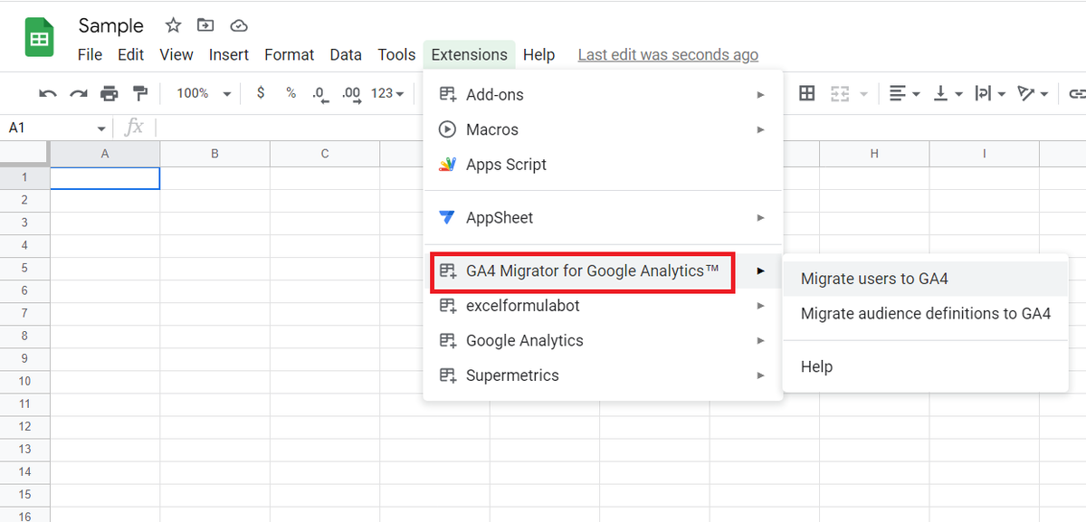
Task: Open text rotation options
Action: click(1033, 93)
